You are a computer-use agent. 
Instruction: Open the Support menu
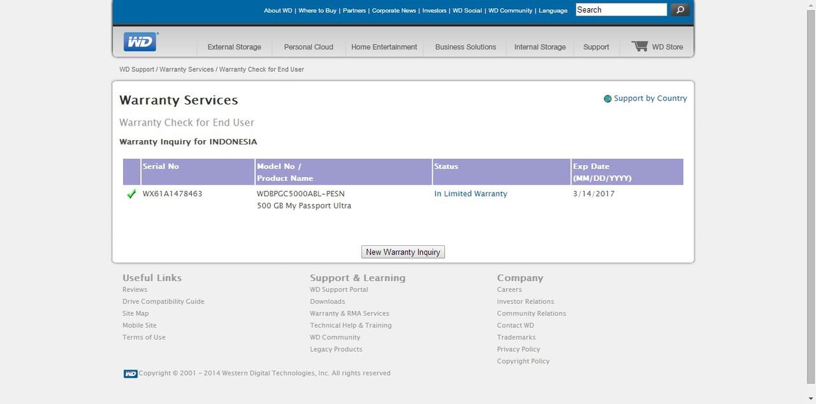point(596,47)
